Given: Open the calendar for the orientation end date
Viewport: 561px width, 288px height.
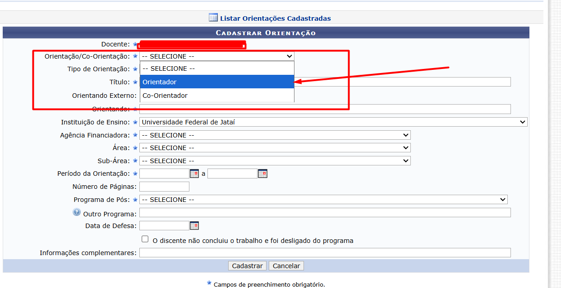Looking at the screenshot, I should [262, 174].
